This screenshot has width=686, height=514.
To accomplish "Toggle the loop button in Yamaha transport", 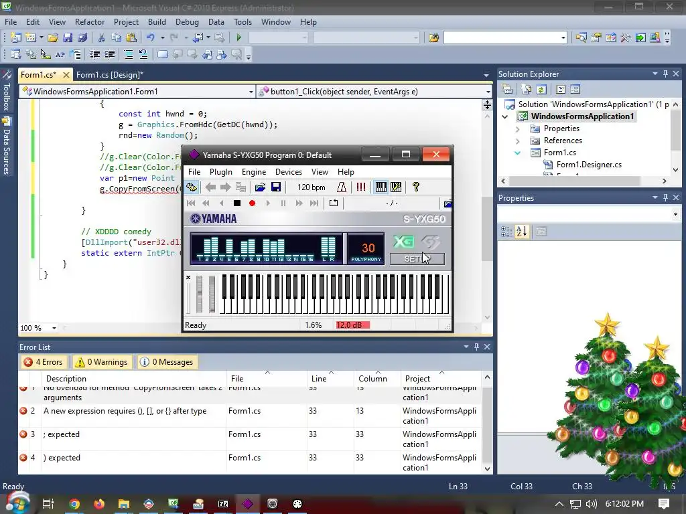I will 334,203.
